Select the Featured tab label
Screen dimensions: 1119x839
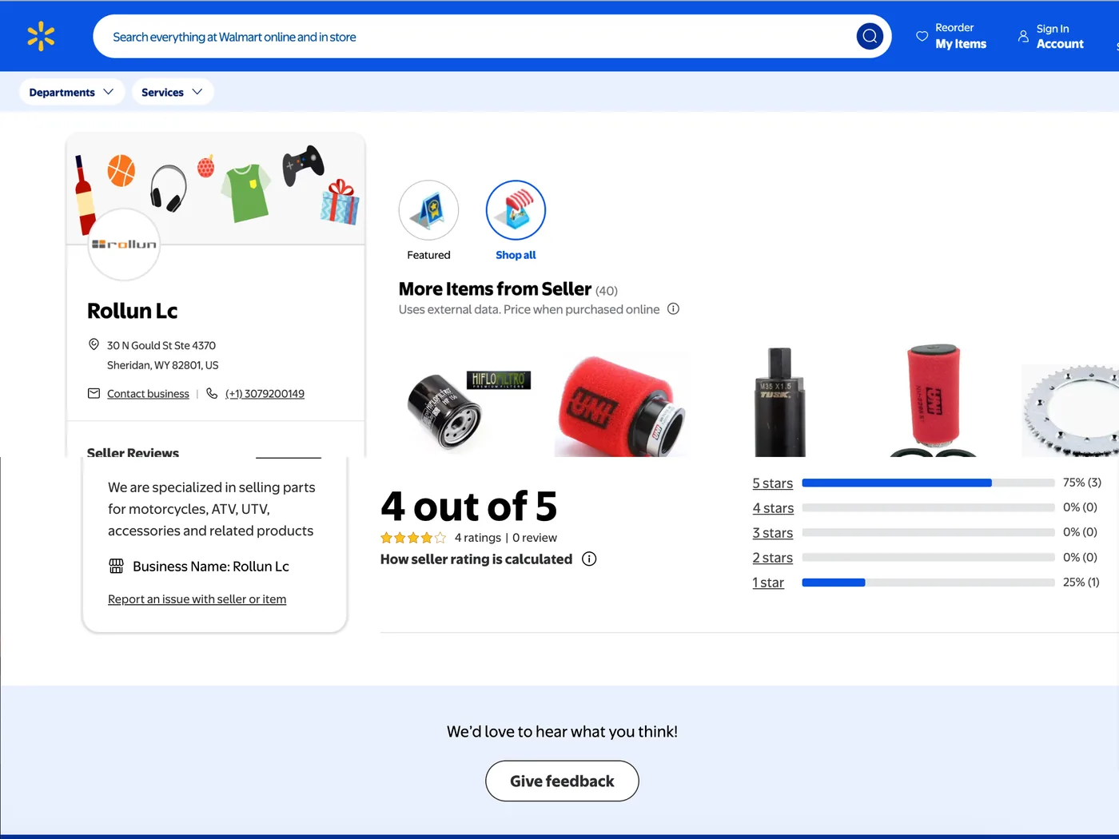point(428,255)
